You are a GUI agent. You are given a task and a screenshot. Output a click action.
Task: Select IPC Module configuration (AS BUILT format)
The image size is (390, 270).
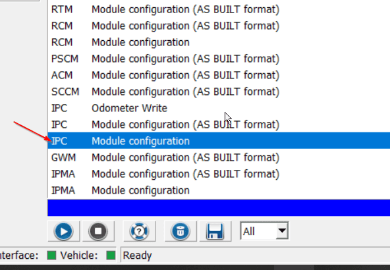pos(219,124)
